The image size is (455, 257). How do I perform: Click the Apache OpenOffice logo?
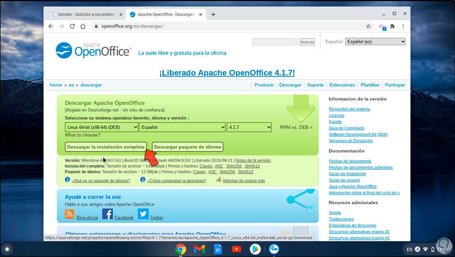pos(93,50)
